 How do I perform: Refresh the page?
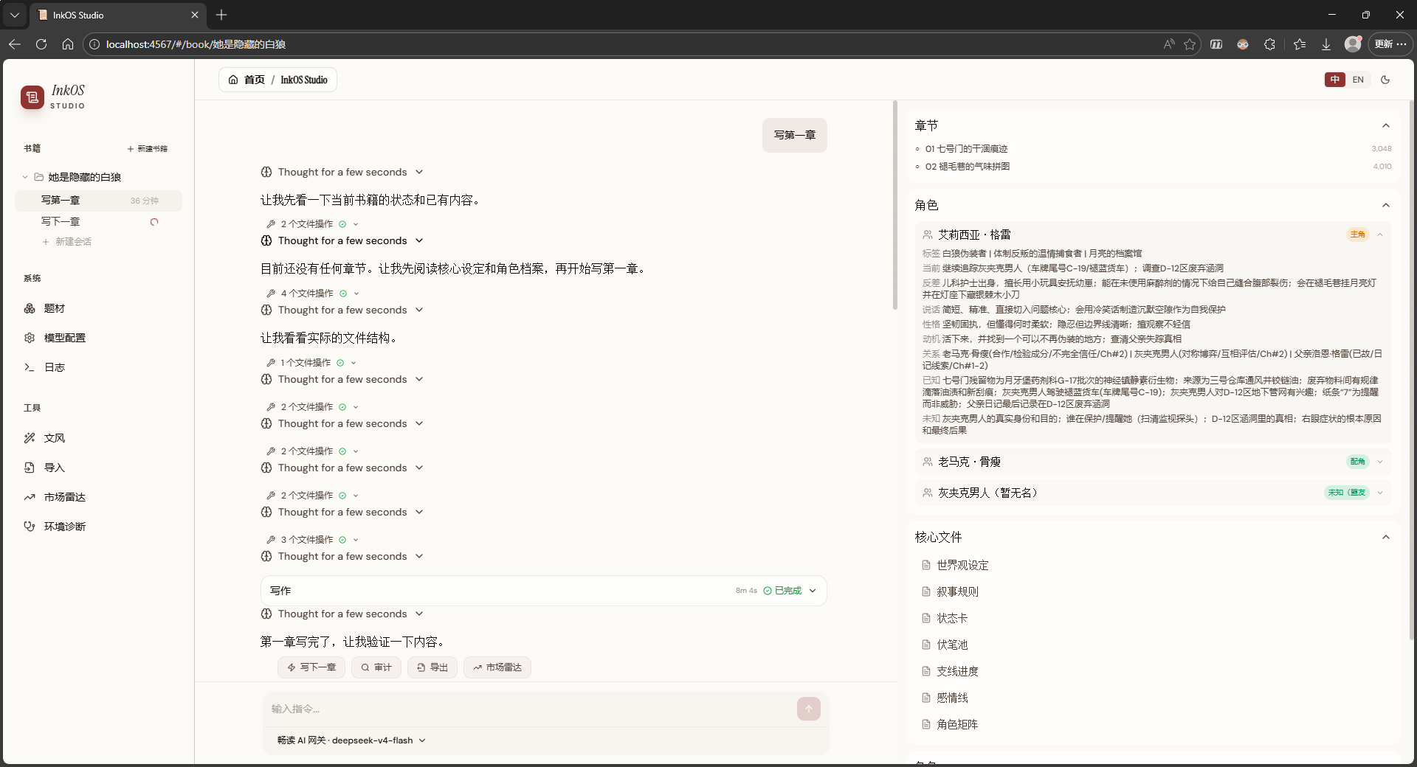point(41,44)
